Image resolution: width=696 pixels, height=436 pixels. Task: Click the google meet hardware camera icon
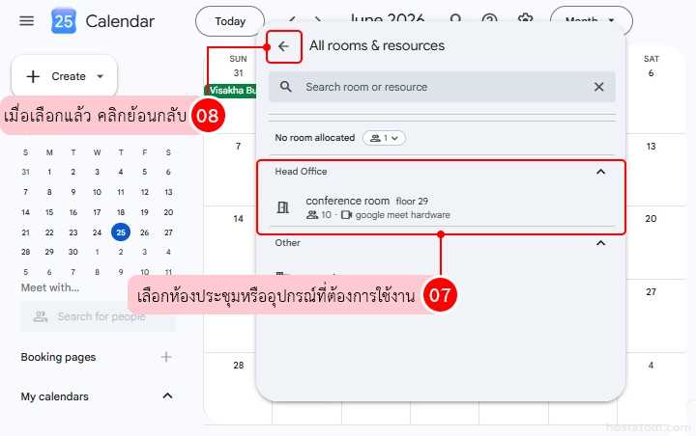tap(347, 215)
